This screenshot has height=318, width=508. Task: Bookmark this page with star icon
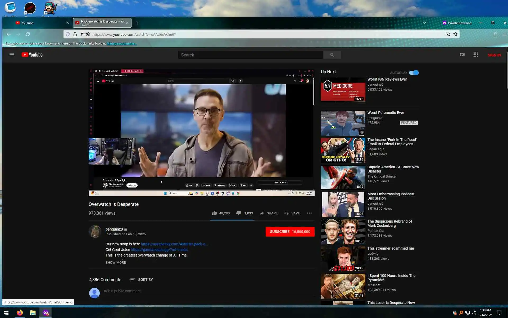click(455, 34)
